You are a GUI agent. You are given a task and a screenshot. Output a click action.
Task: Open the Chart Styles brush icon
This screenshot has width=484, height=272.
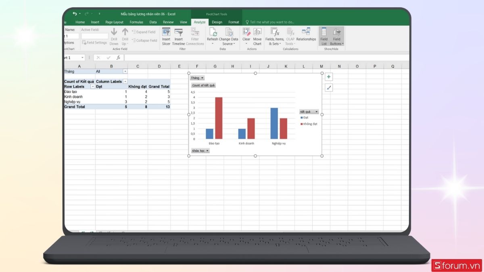(x=329, y=87)
